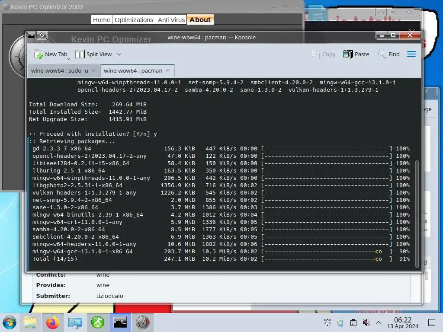Open notifications bell in system tray
Screen dimensions: 443x332
(327, 322)
